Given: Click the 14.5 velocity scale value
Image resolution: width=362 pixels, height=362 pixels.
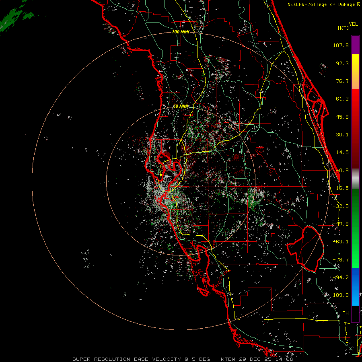Looking at the screenshot, I should coord(342,152).
